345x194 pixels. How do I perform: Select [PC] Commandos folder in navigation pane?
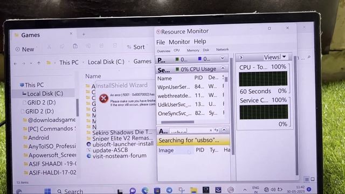50,129
